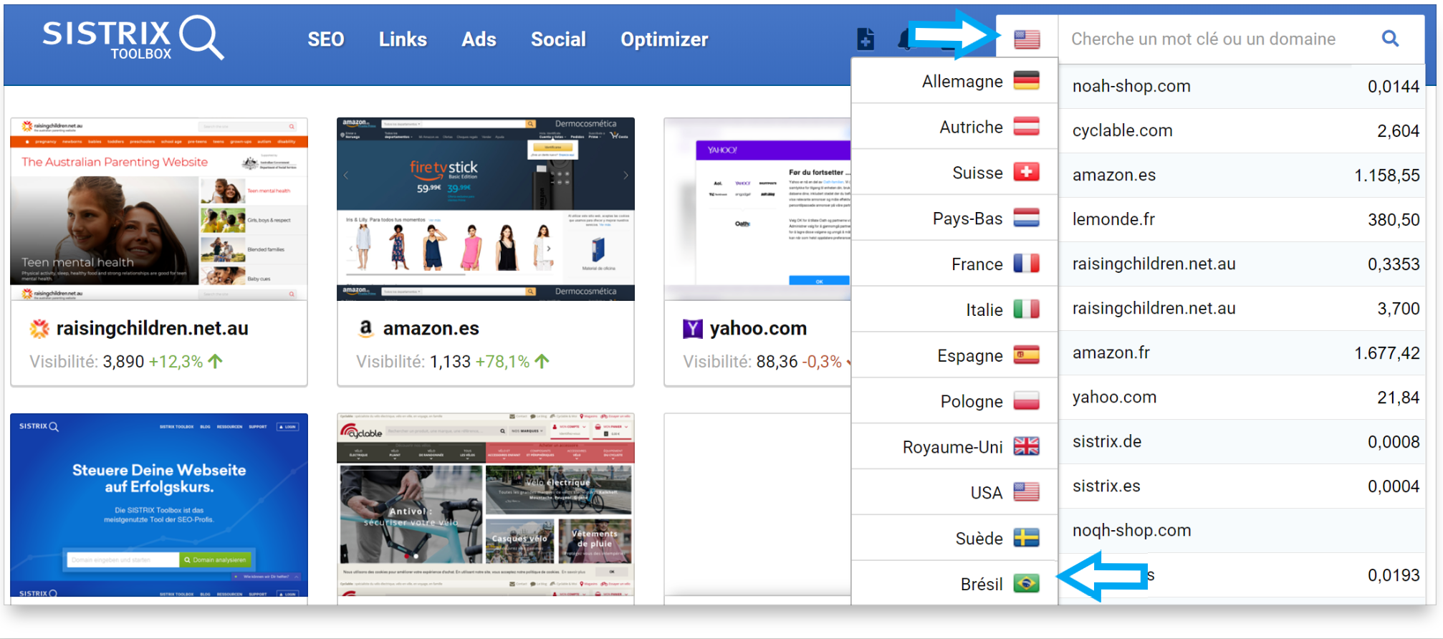Image resolution: width=1443 pixels, height=639 pixels.
Task: Select sistrix.es suggestion
Action: 1242,486
